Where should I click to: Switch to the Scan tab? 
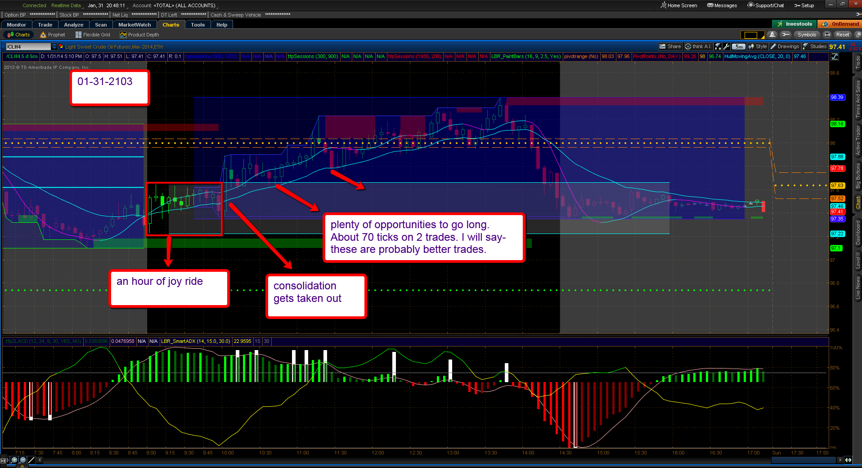coord(101,25)
